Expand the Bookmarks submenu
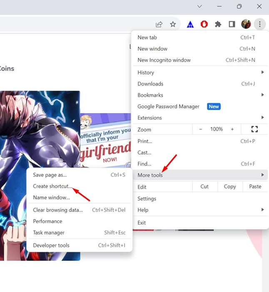The image size is (269, 292). tap(200, 95)
